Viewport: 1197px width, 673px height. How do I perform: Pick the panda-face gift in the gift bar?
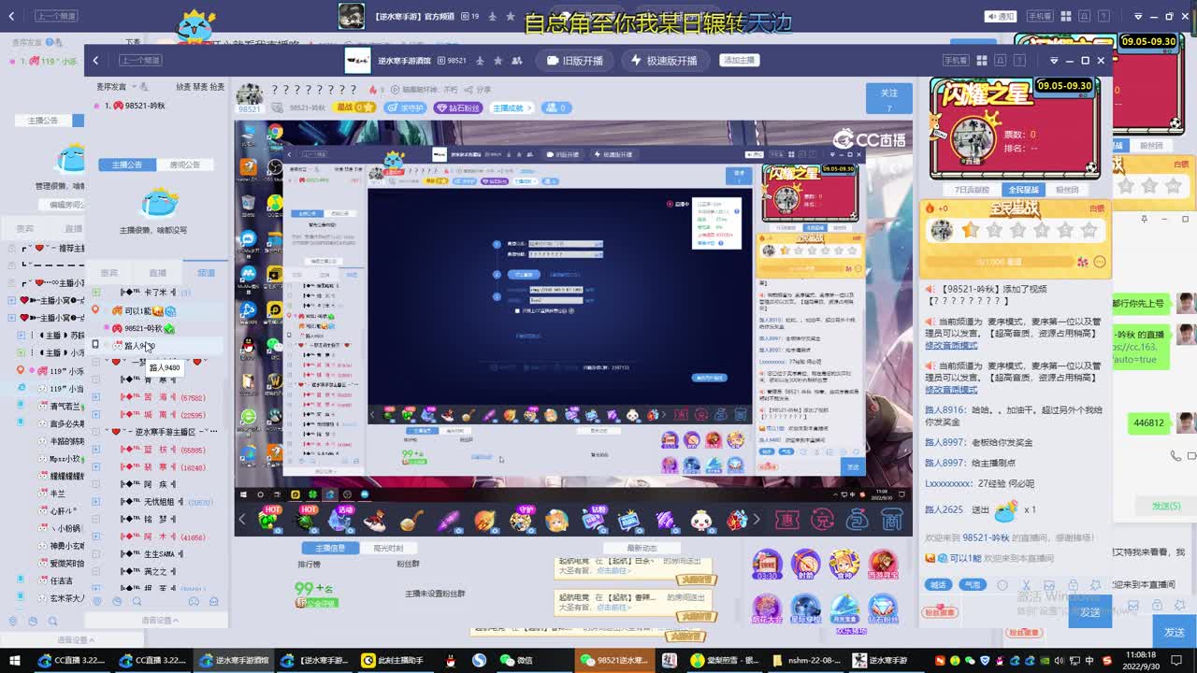coord(701,520)
